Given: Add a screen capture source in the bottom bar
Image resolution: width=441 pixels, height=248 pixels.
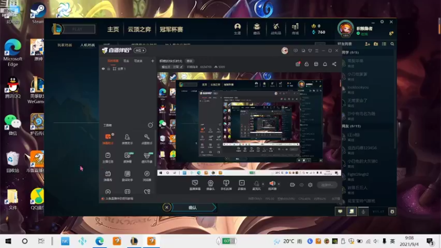Looking at the screenshot, I should (x=195, y=185).
